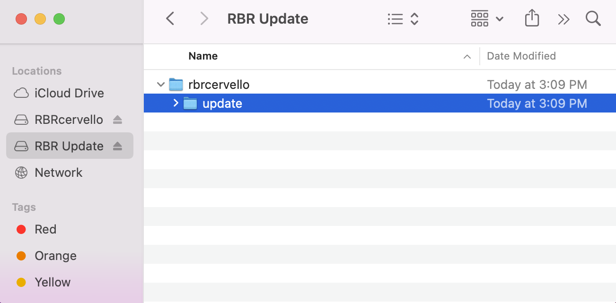Eject the RBRcervello drive
Screen dimensions: 616x303
click(118, 120)
